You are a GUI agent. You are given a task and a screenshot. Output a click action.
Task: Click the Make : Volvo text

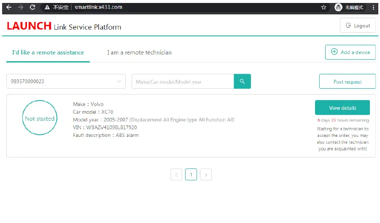pos(88,104)
